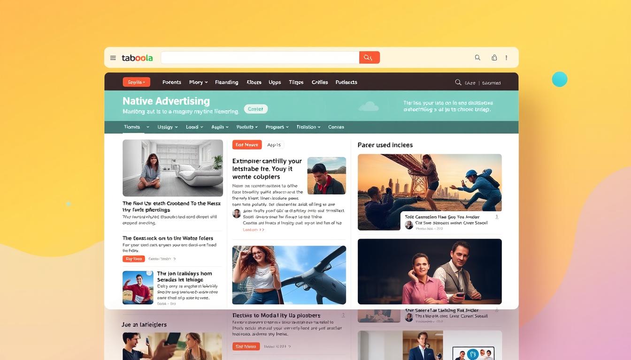The width and height of the screenshot is (631, 360).
Task: Click into the top search input field
Action: [x=260, y=58]
